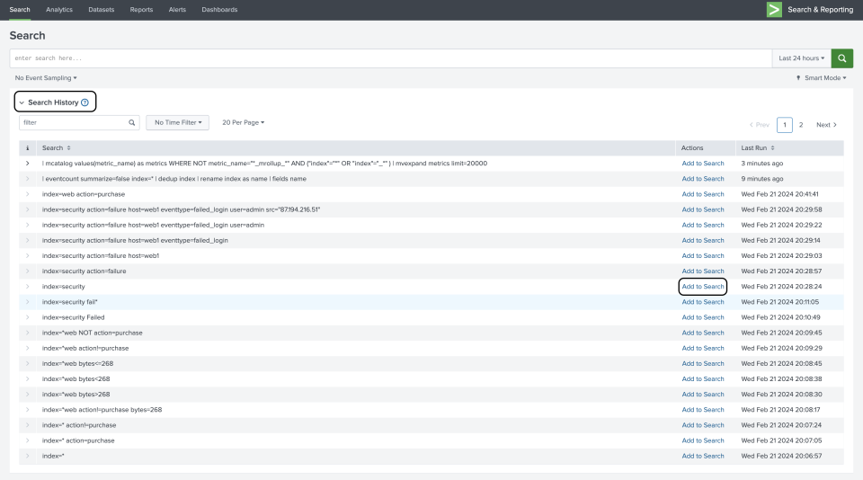Image resolution: width=863 pixels, height=480 pixels.
Task: Click the query ending with src="87.194.216.51"
Action: click(181, 209)
